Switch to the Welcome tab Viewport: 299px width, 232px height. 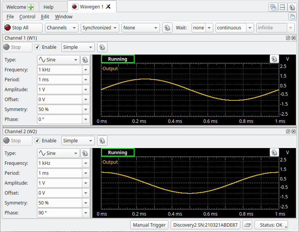point(20,7)
